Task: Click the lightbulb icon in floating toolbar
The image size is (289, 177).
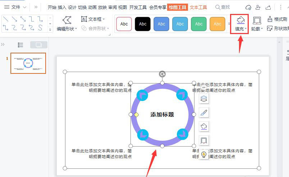Action: point(204,154)
